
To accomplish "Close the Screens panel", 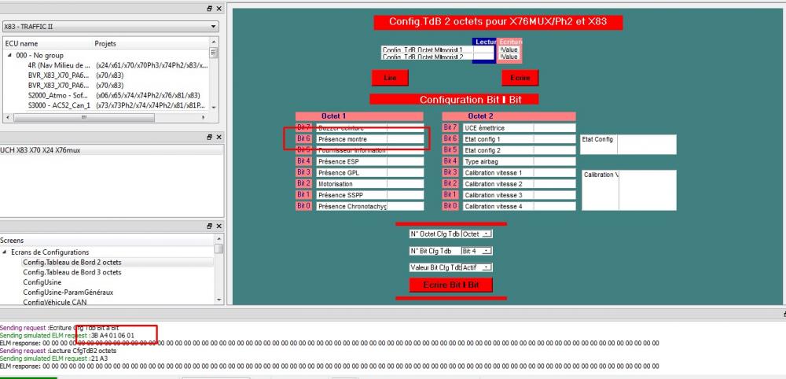I will (x=219, y=226).
